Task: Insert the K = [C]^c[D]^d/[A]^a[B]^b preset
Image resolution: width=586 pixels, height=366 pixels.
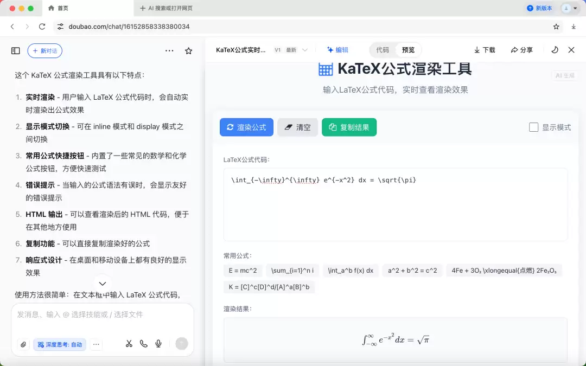Action: (x=269, y=287)
